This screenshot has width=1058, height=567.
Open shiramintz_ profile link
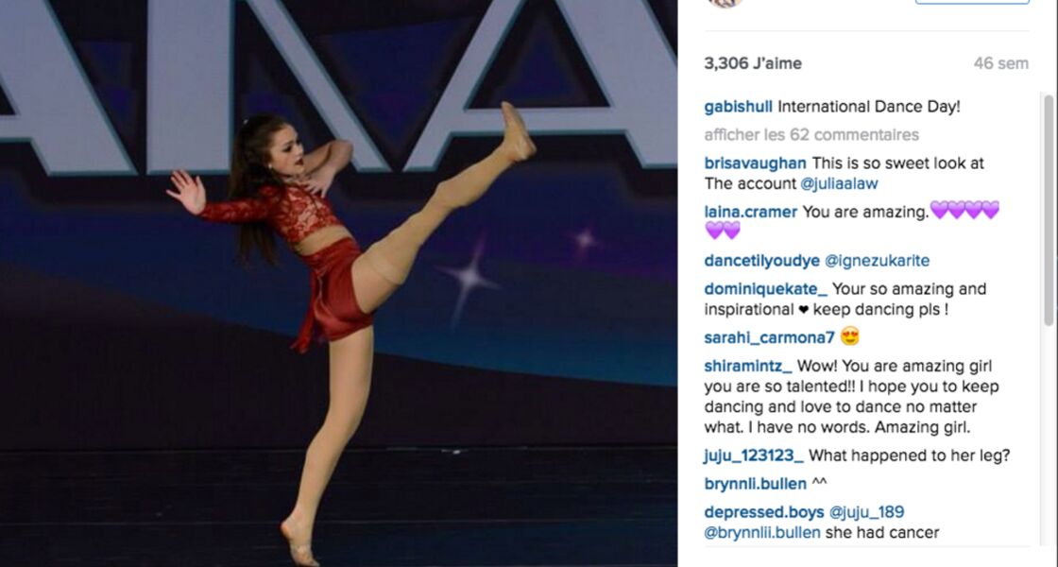[748, 366]
